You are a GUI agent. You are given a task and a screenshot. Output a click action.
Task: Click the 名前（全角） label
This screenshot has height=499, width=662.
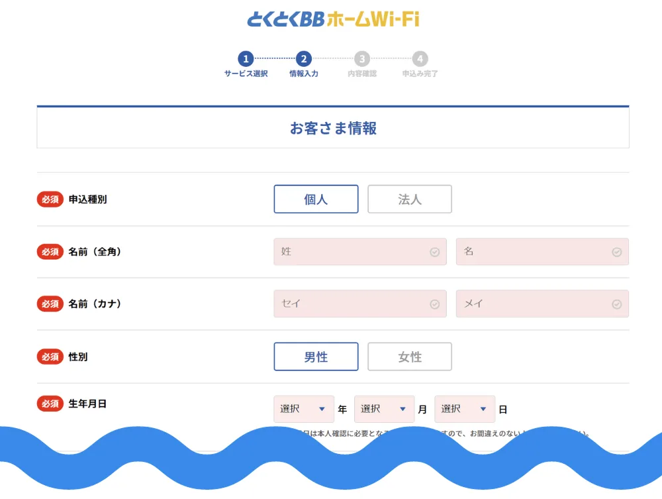tap(95, 252)
